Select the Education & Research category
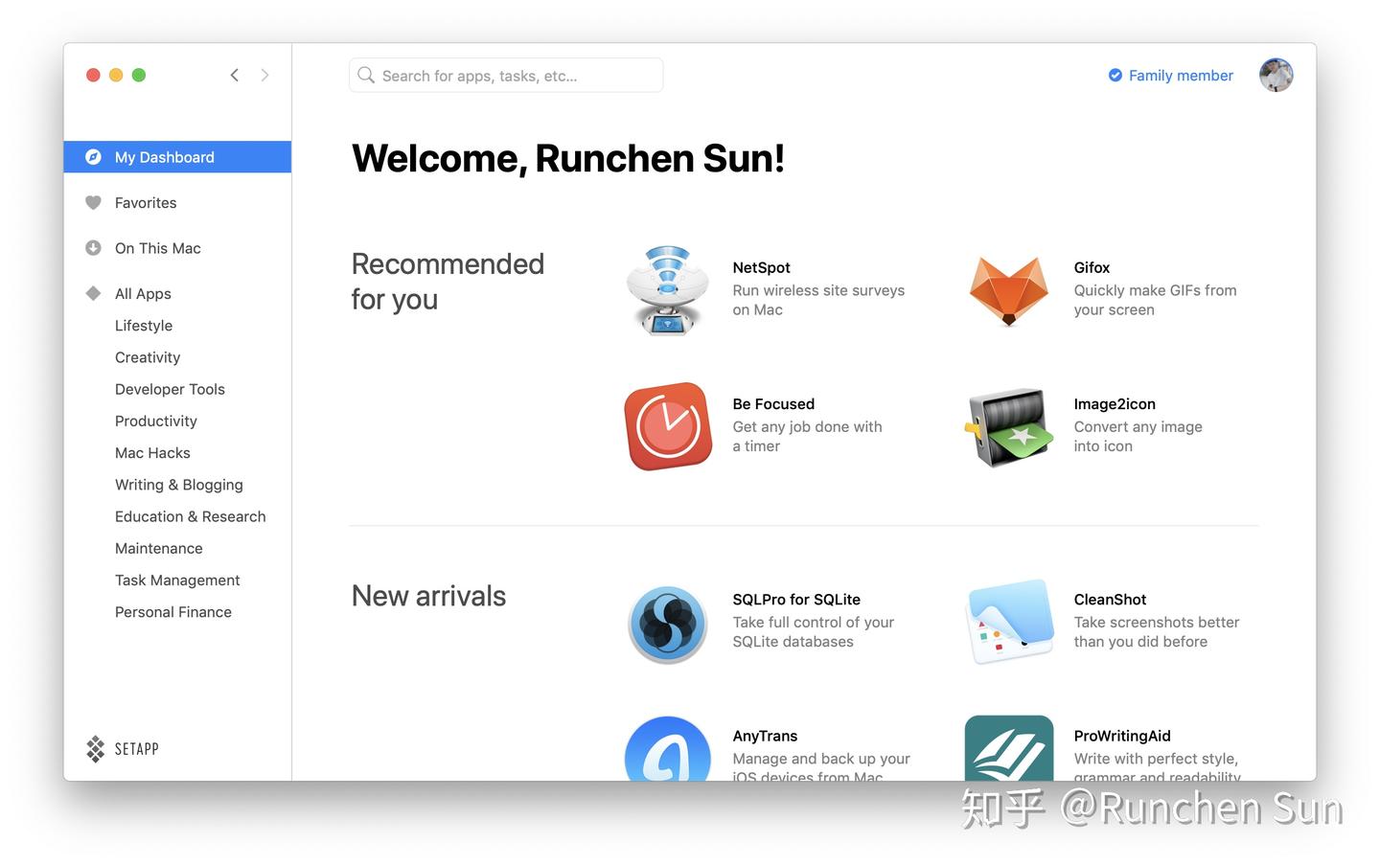 (x=190, y=516)
